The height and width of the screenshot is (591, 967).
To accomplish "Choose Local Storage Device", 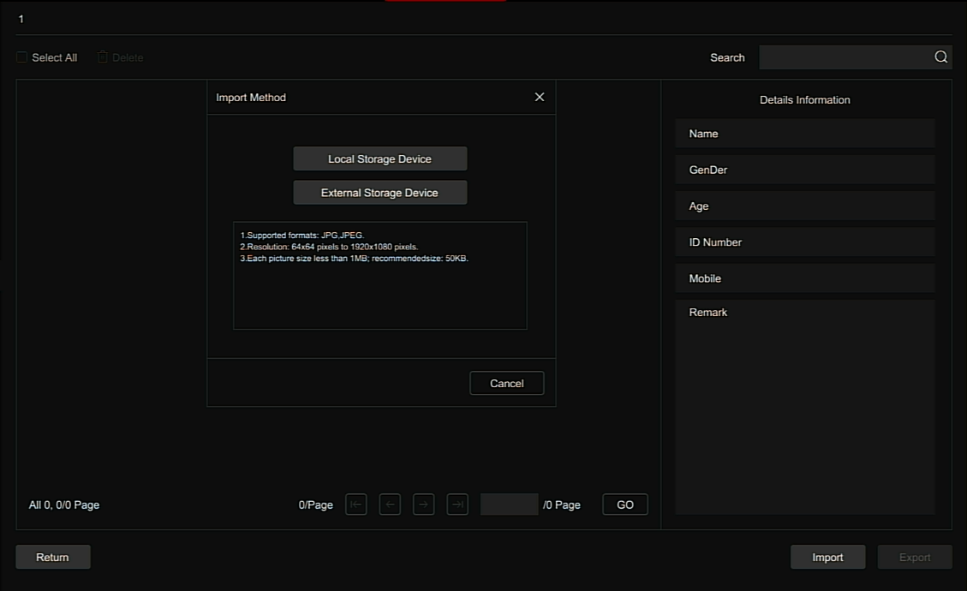I will 380,158.
